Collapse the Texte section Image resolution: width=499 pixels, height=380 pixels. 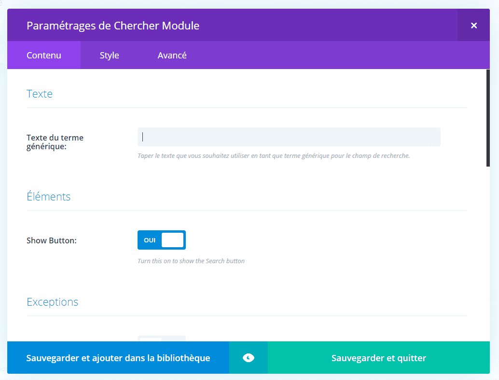[x=40, y=94]
